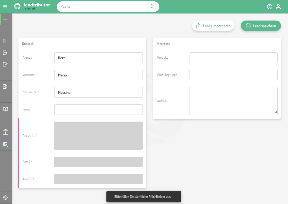The height and width of the screenshot is (204, 288).
Task: Click into the Anfrage text area
Action: (x=233, y=101)
